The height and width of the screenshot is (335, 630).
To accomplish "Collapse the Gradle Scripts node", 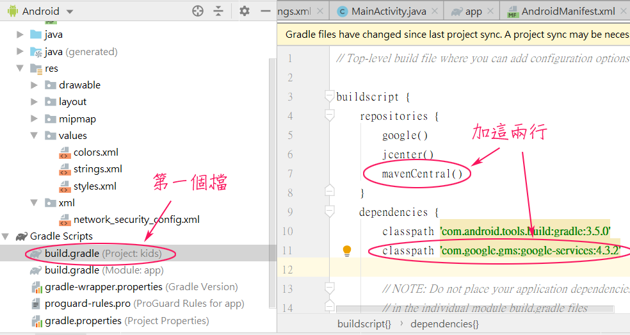I will coord(6,236).
